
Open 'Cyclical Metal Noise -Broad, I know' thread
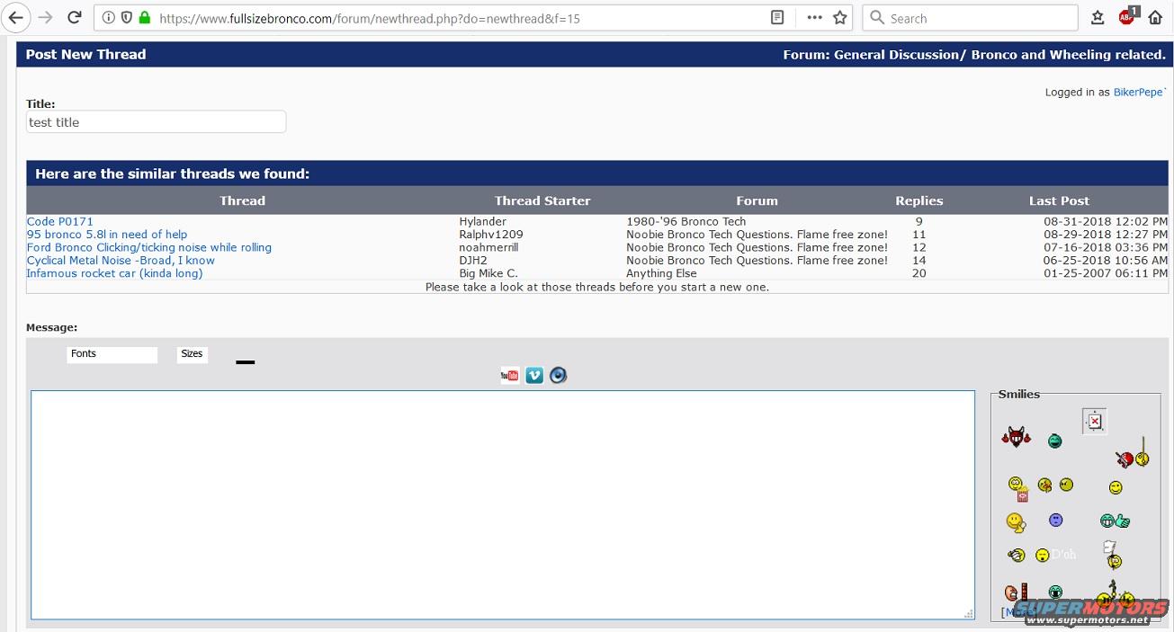click(121, 261)
